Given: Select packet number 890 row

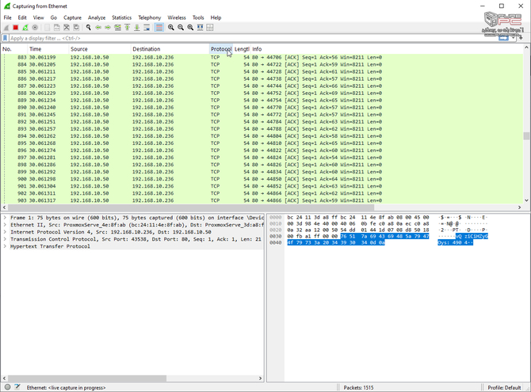Looking at the screenshot, I should pos(262,108).
